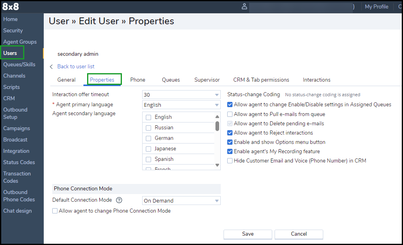
Task: Select the Properties tab
Action: point(102,80)
